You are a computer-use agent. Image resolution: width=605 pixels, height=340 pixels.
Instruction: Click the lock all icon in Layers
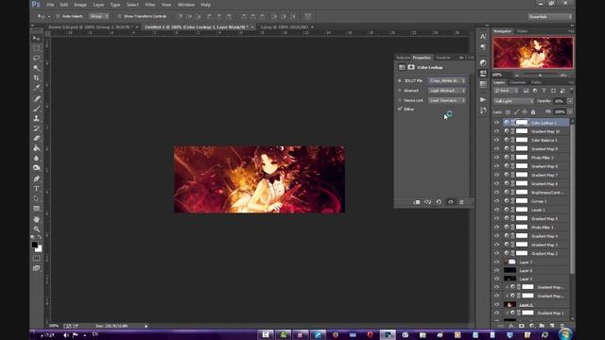coord(533,111)
